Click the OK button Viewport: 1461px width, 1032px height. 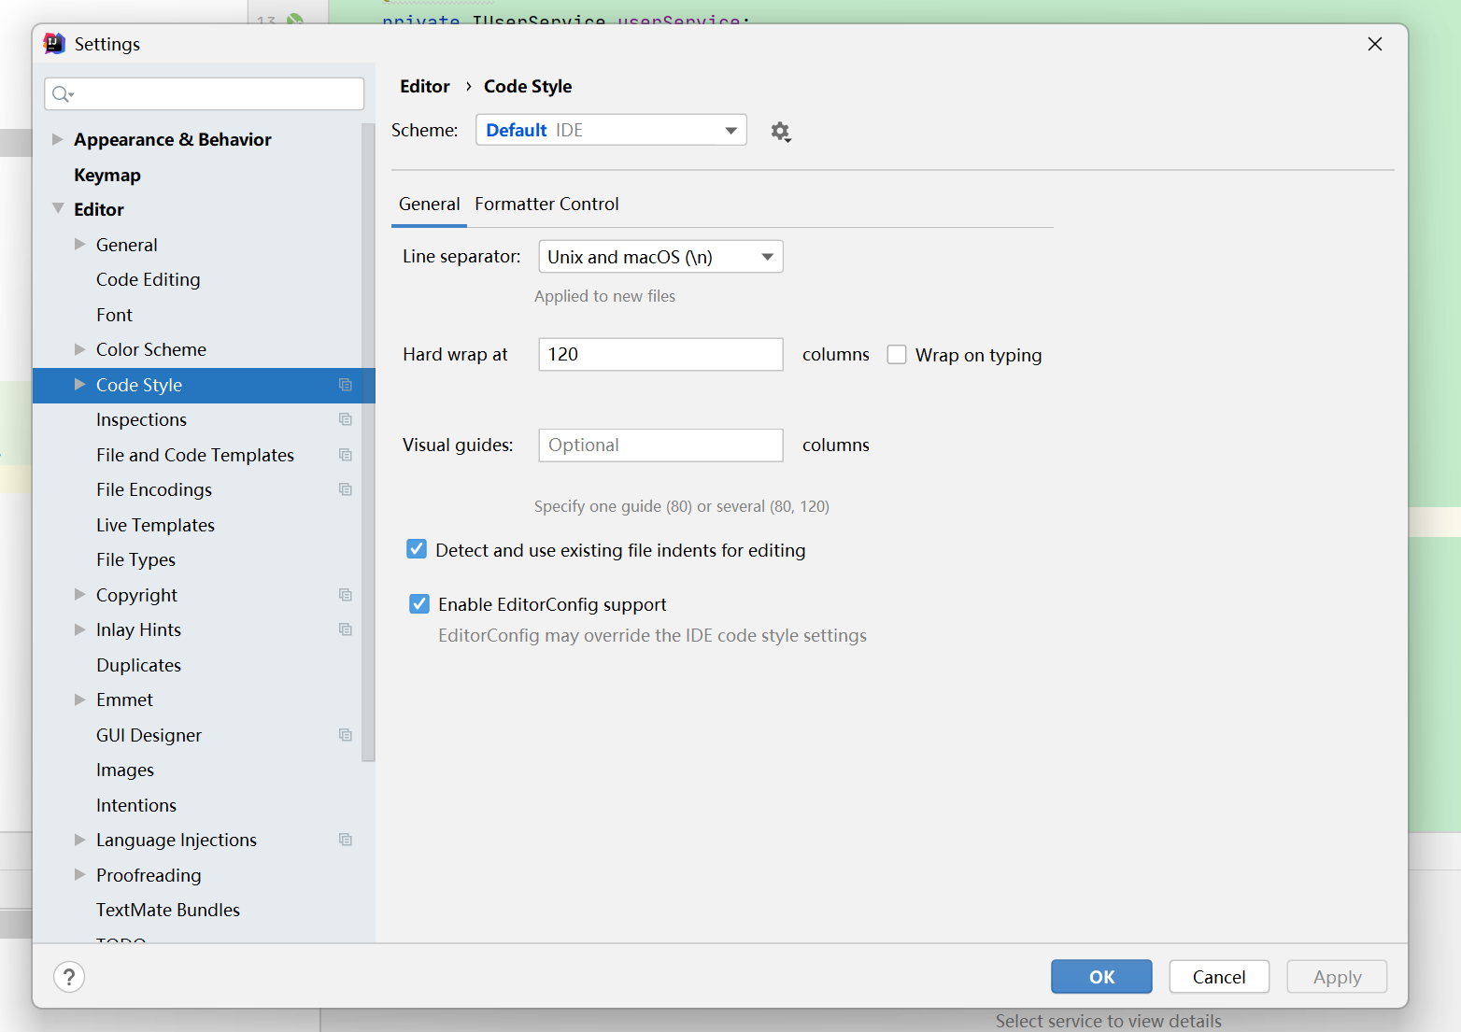(1100, 976)
